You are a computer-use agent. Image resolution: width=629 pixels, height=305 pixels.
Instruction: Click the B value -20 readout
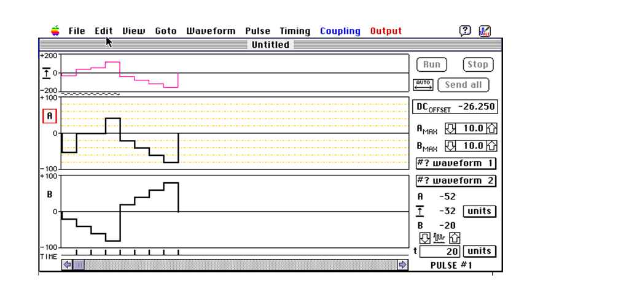tap(447, 225)
